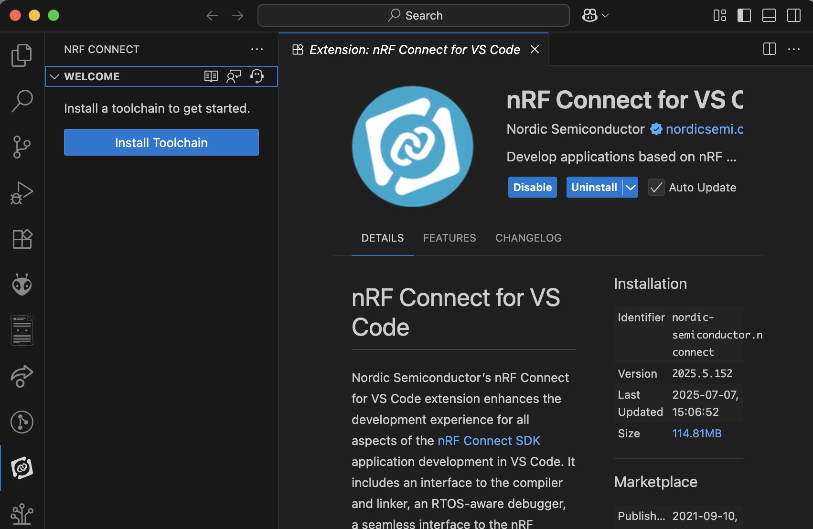Screen dimensions: 813x529
Task: Open the Search view magnifier icon
Action: (x=21, y=101)
